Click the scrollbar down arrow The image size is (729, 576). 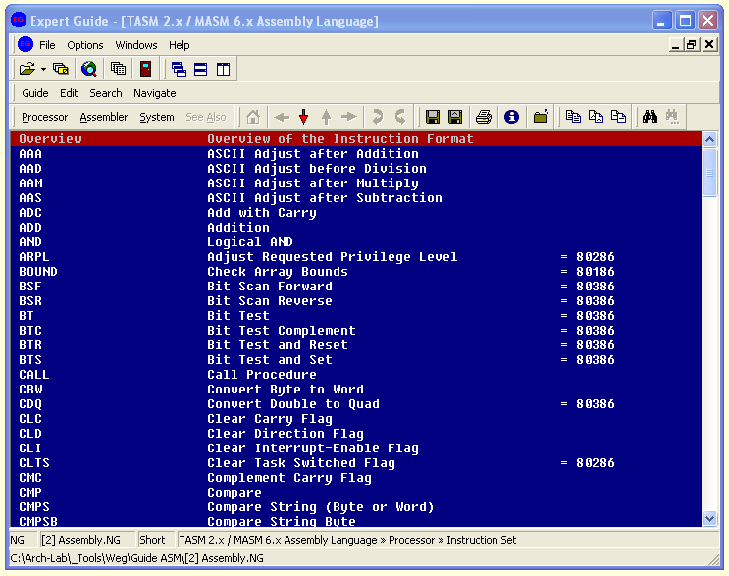point(709,518)
